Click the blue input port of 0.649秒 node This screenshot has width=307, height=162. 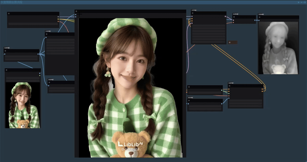5,54
